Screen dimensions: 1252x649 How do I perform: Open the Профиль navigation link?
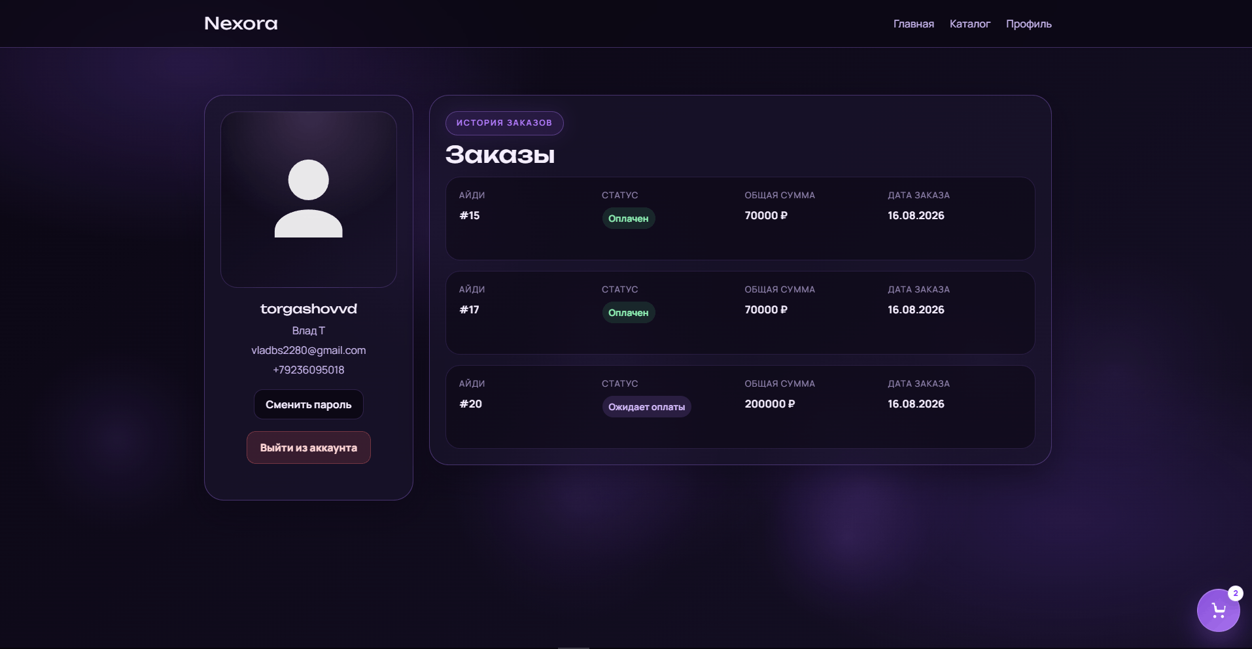(1028, 24)
